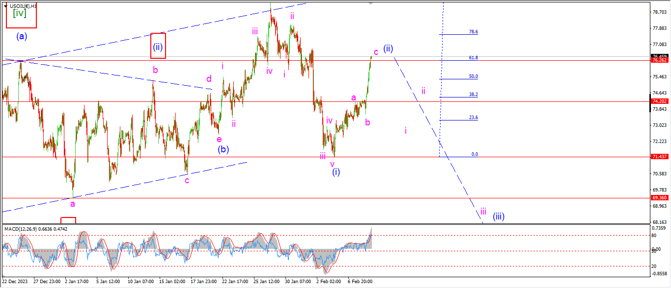
Task: Click the Fibonacci 50.0 level label
Action: pyautogui.click(x=473, y=77)
